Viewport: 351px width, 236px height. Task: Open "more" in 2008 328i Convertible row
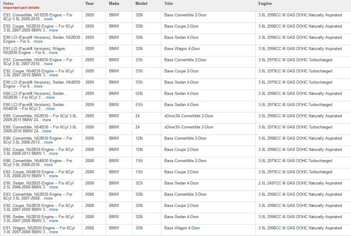(x=48, y=198)
